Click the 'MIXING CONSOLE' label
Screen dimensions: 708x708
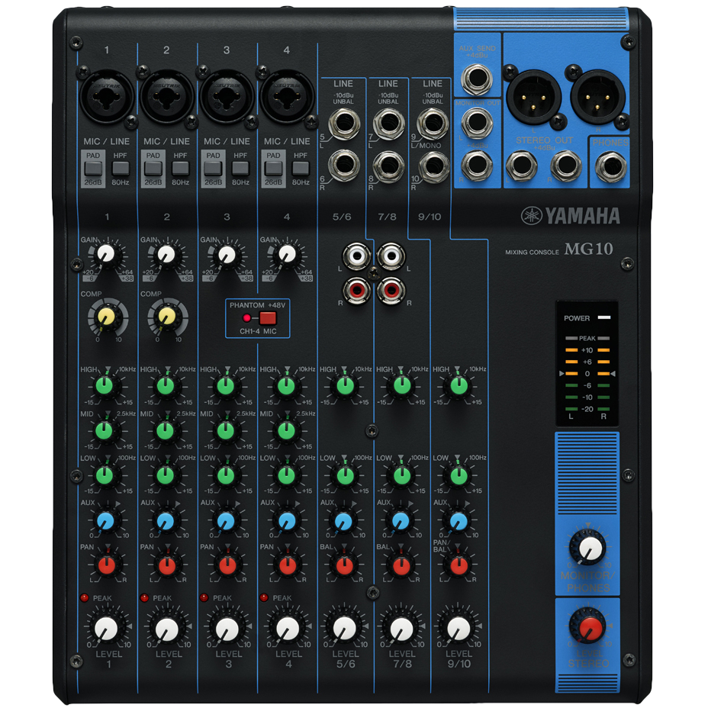pyautogui.click(x=532, y=252)
